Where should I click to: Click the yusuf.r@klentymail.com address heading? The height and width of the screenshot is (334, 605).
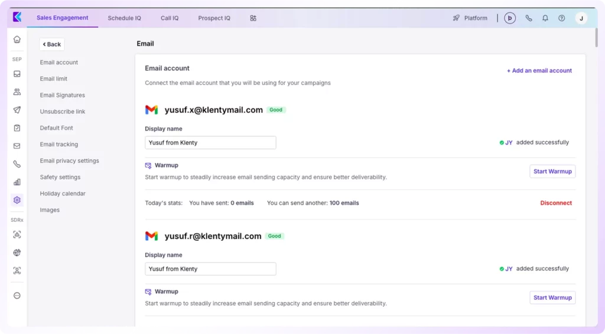pyautogui.click(x=213, y=236)
